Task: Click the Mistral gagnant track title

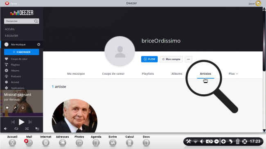Action: point(18,95)
